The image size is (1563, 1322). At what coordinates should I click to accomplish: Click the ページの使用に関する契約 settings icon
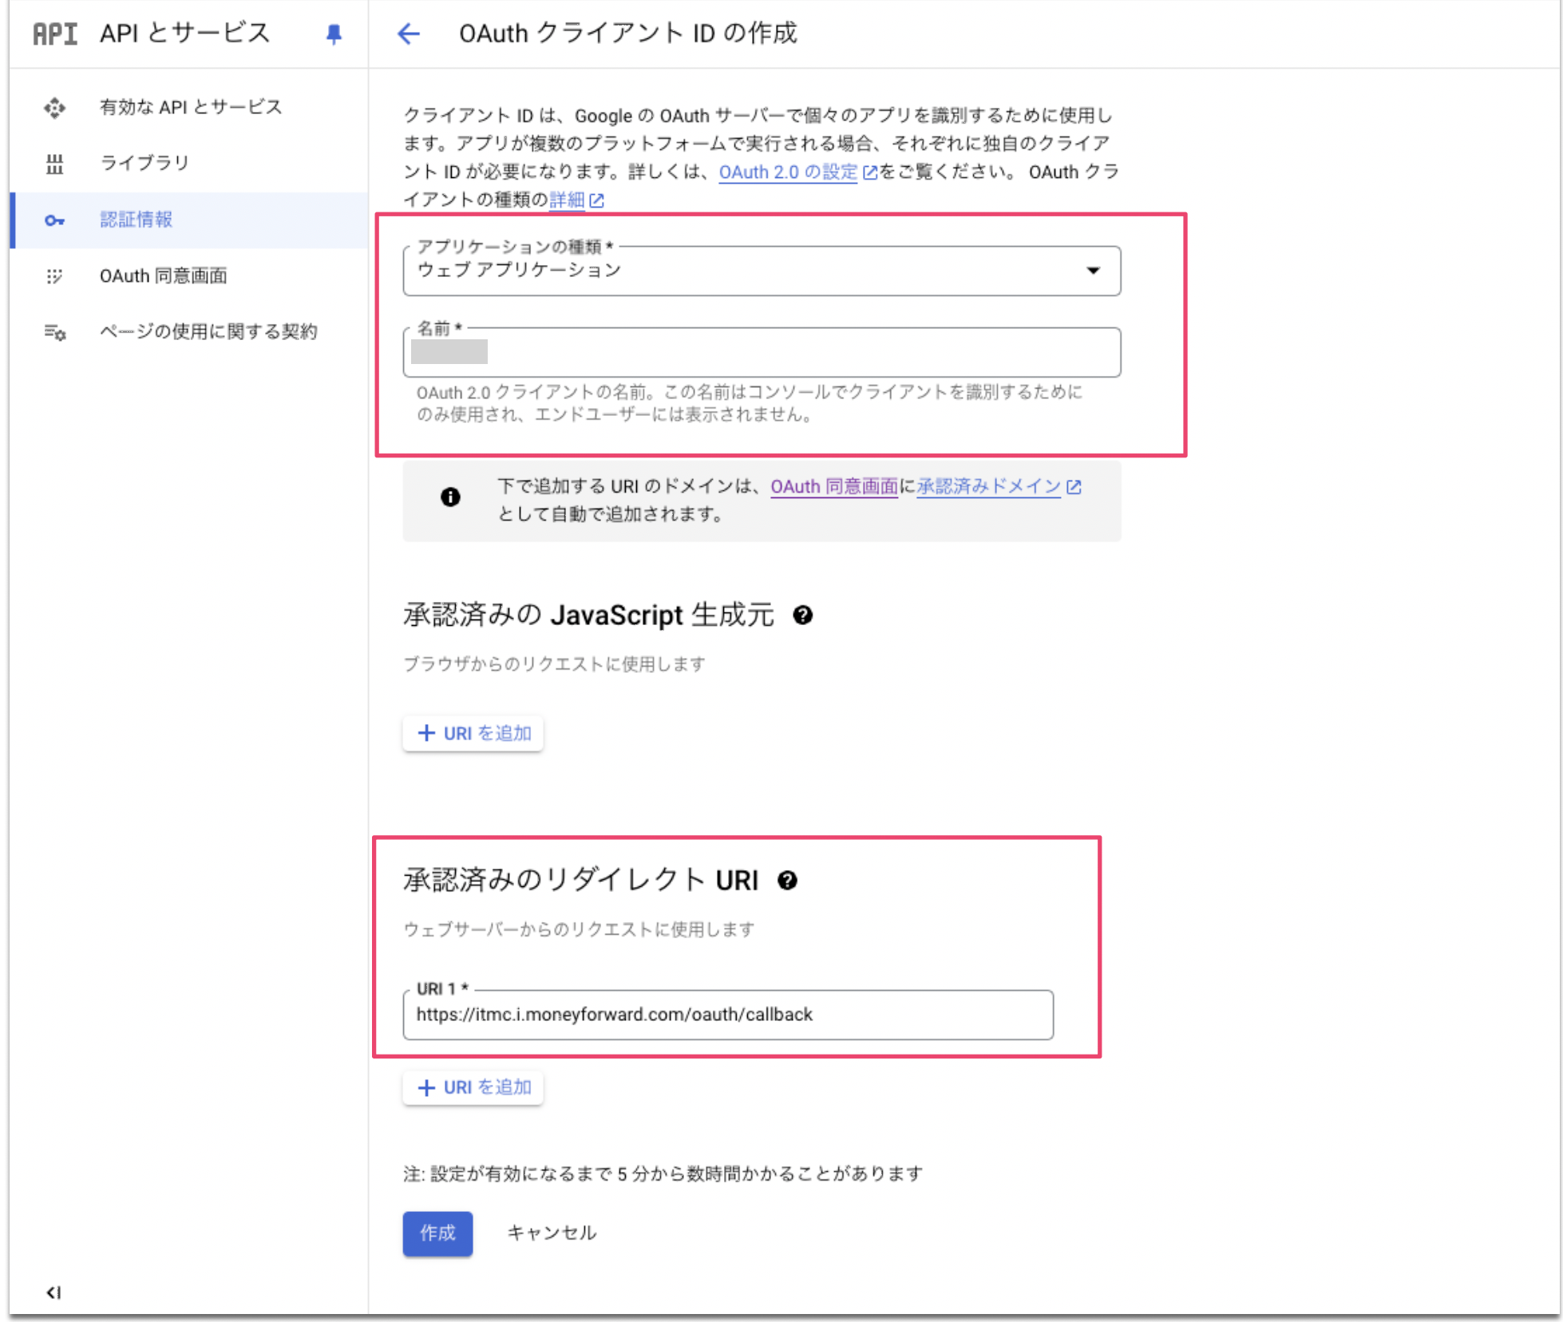(55, 332)
